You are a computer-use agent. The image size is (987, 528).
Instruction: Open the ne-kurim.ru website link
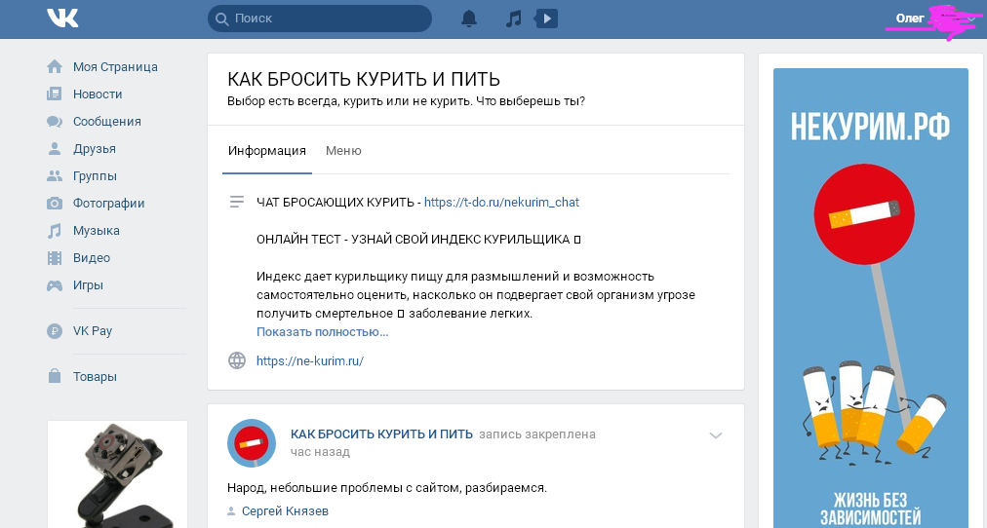[310, 360]
